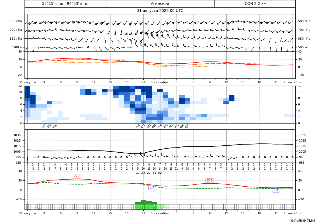Click the calm wind circle at 500 м level
The image size is (315, 223).
(88, 47)
